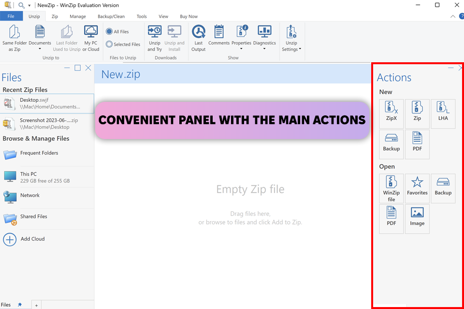Add a new tab with plus button
The image size is (464, 309).
(36, 306)
